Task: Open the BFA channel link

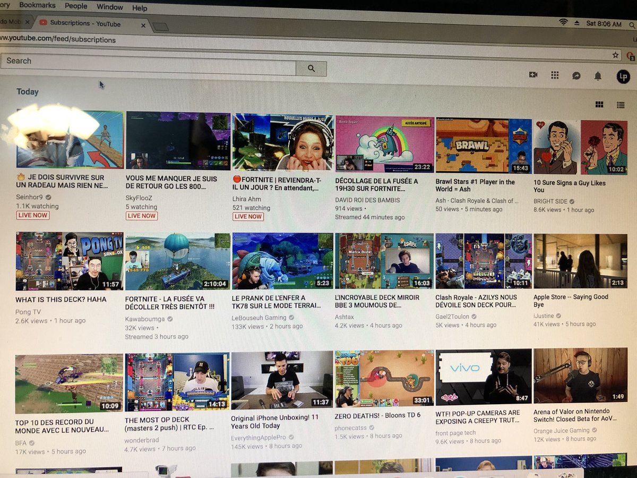Action: tap(21, 442)
